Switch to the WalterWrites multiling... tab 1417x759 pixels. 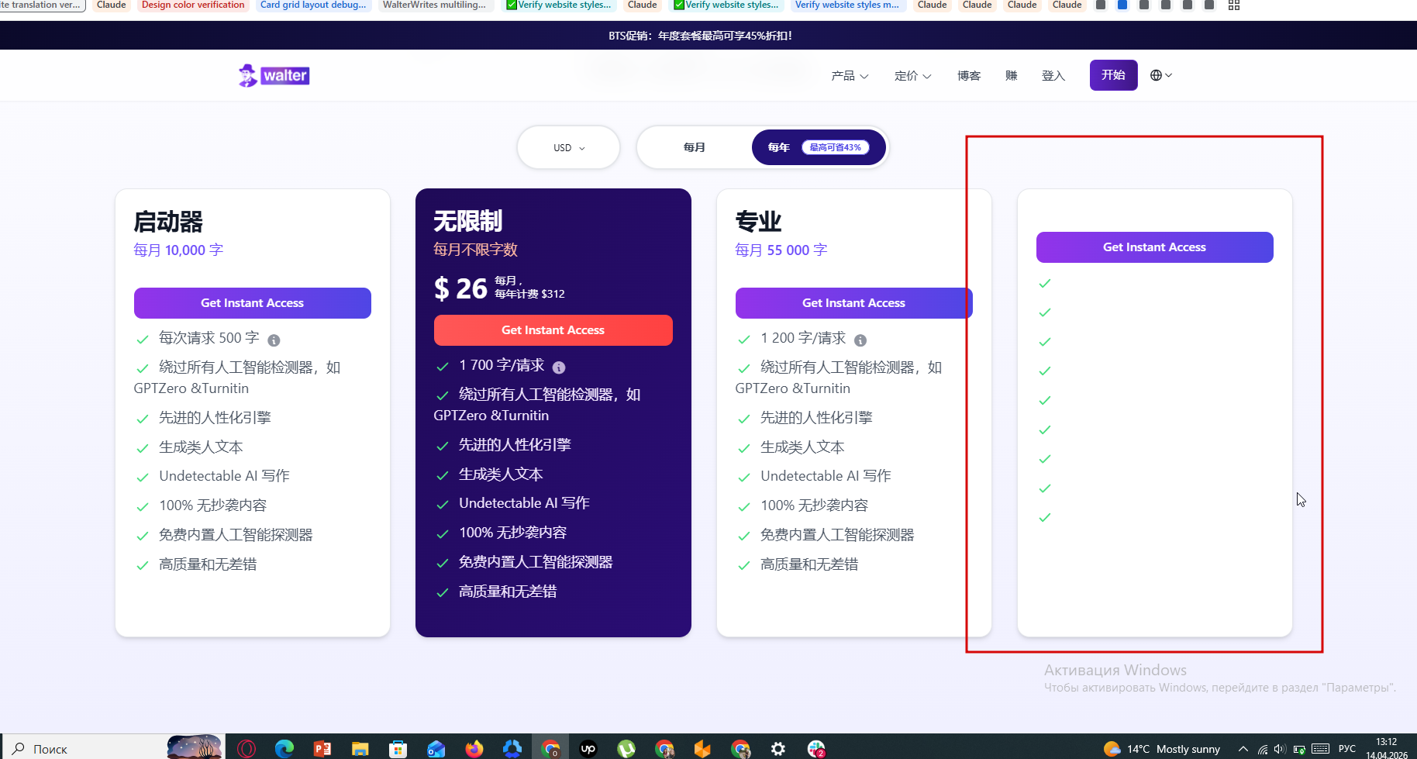[x=435, y=5]
